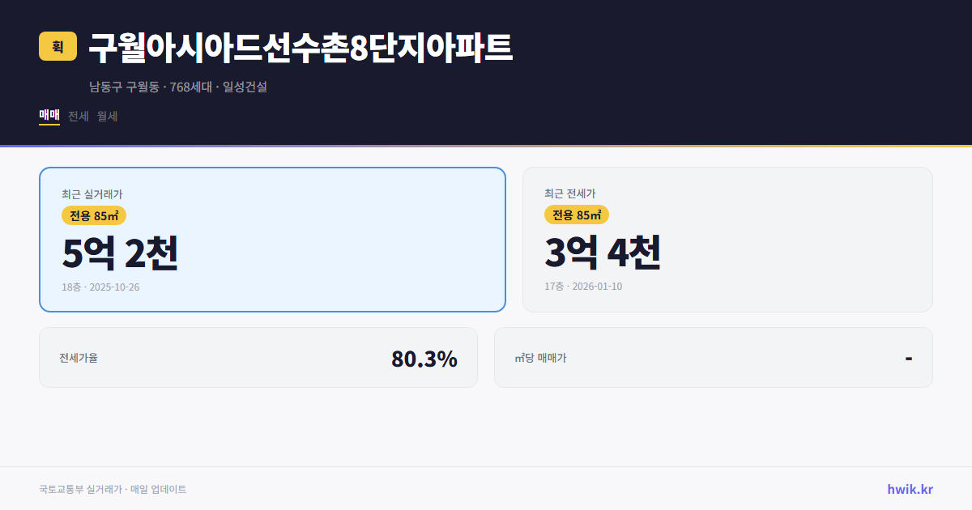972x510 pixels.
Task: Select the 전용 85㎡ badge on jeonse card
Action: [577, 215]
